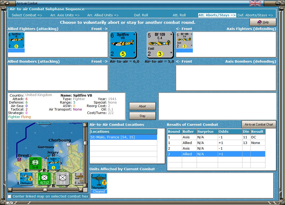Click the map vertical scrollbar down arrow
The image size is (285, 205).
(85, 185)
